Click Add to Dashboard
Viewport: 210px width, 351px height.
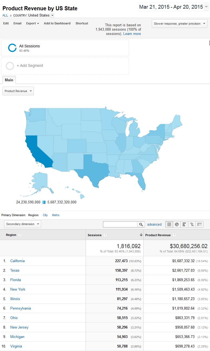57,23
